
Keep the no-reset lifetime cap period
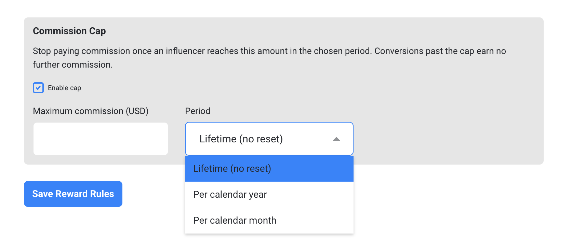pyautogui.click(x=269, y=169)
